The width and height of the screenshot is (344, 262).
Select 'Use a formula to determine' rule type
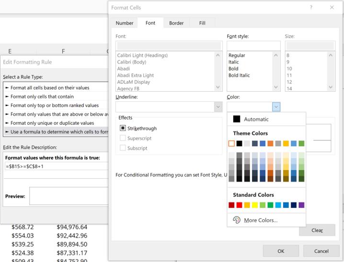pos(56,132)
